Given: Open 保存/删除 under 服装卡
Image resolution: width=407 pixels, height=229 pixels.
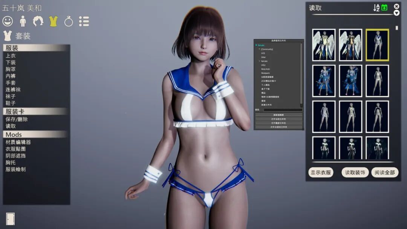Looking at the screenshot, I should click(17, 119).
